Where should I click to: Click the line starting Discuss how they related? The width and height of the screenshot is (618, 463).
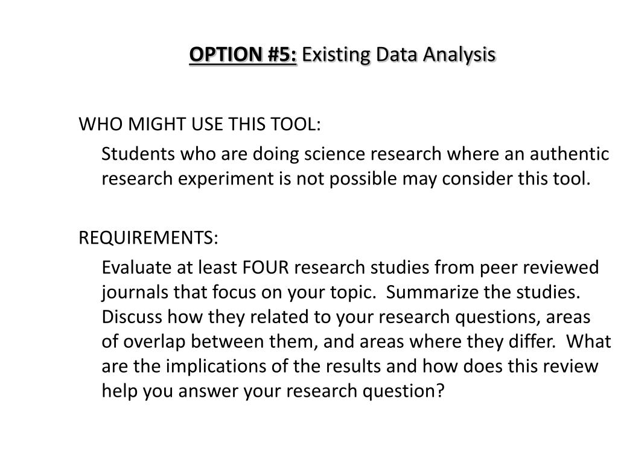[x=346, y=317]
